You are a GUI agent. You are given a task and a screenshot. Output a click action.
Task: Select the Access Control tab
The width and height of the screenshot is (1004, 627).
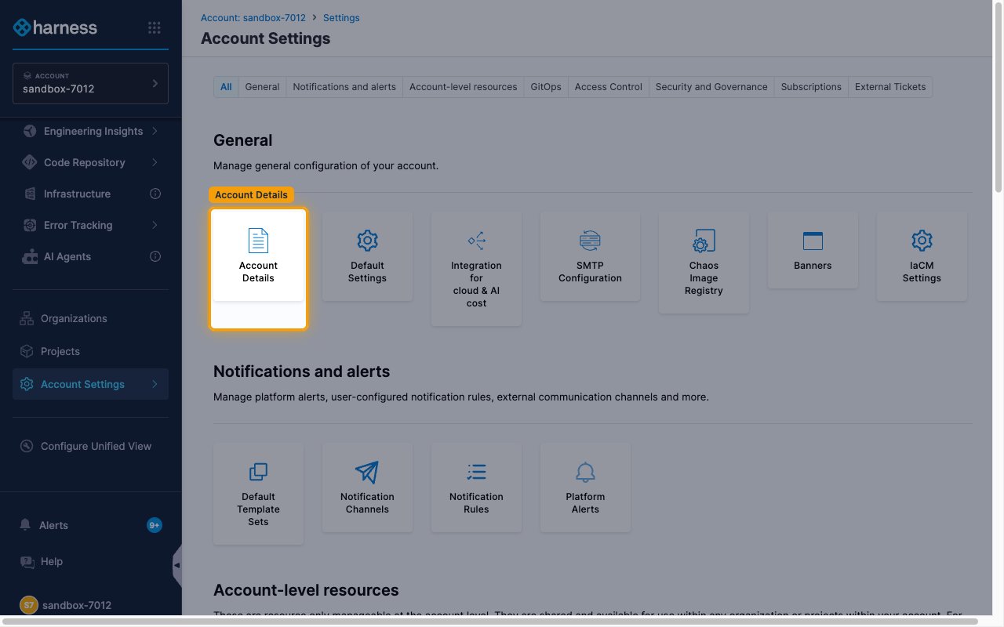[x=609, y=87]
